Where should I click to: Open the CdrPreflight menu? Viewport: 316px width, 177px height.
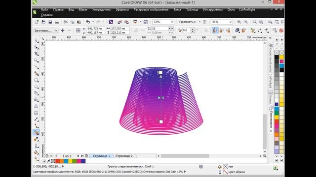click(247, 10)
